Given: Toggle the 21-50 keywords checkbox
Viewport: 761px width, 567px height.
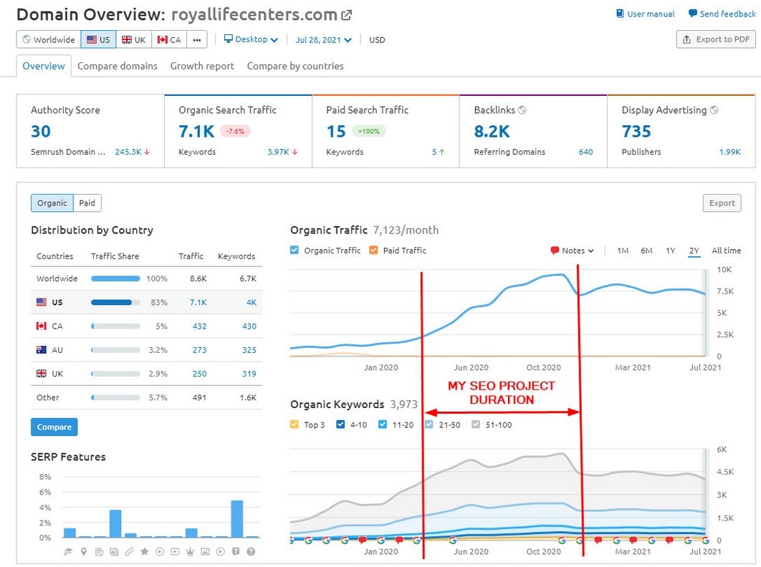Looking at the screenshot, I should pyautogui.click(x=429, y=425).
